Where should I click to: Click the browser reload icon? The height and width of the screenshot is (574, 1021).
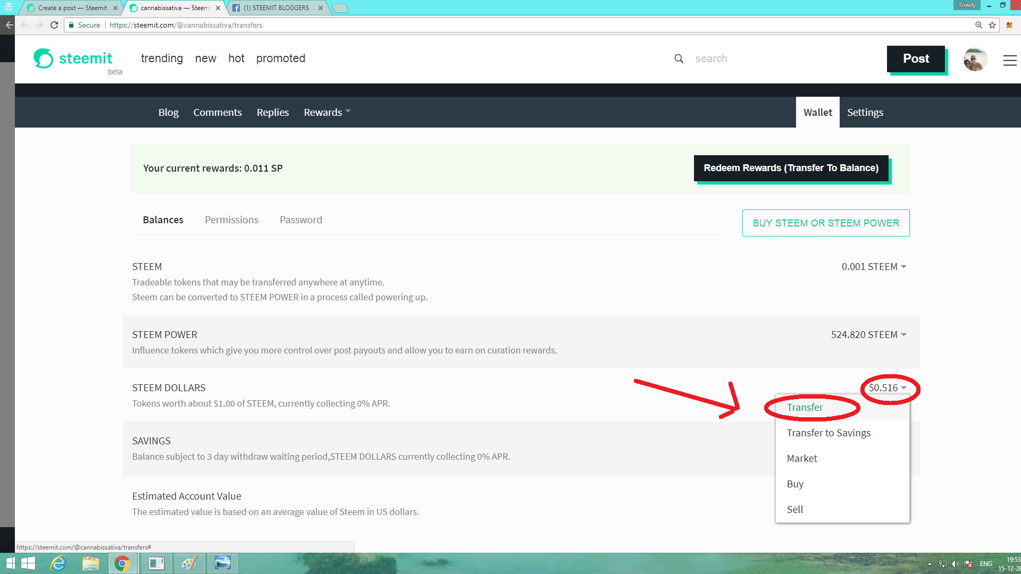[x=54, y=25]
